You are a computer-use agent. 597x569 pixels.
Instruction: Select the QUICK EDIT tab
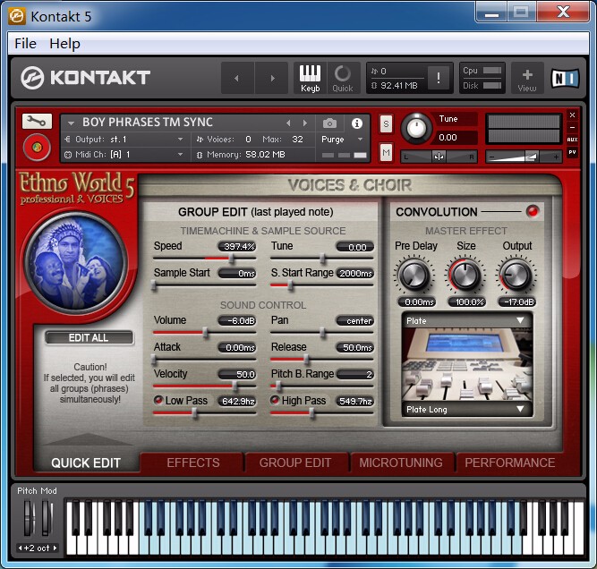tap(86, 463)
